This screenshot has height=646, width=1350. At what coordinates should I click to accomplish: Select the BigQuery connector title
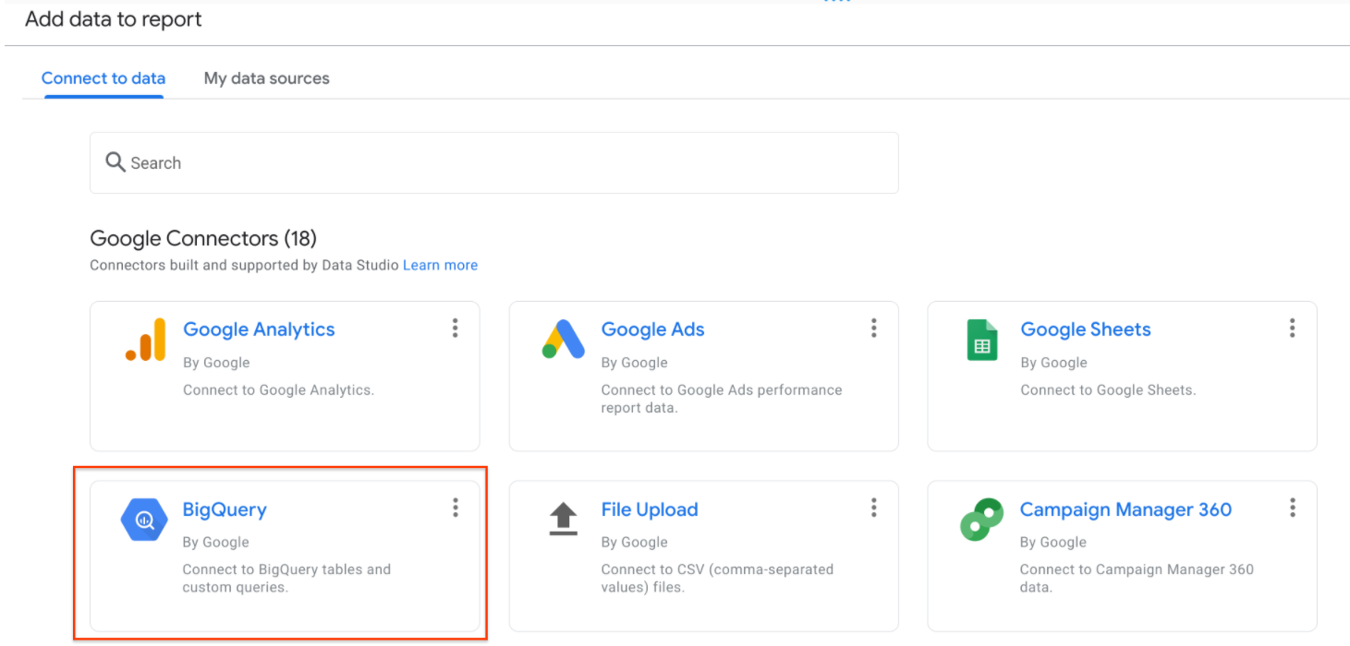pyautogui.click(x=225, y=509)
